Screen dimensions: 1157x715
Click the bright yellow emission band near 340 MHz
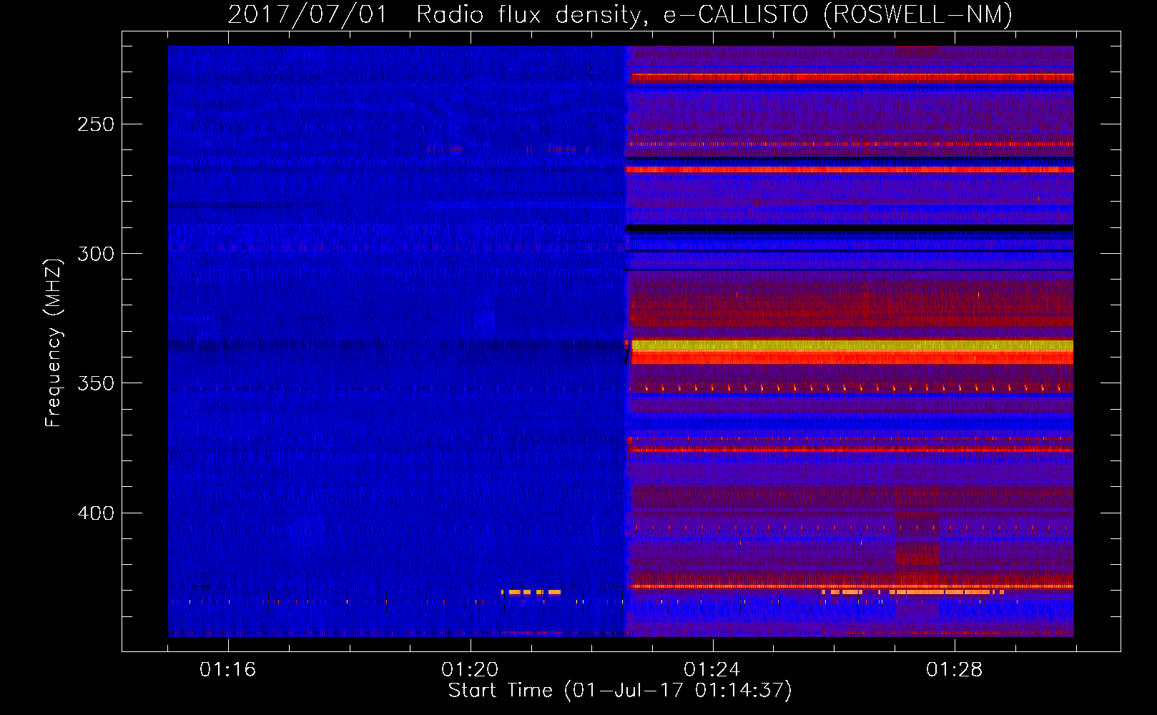[852, 345]
